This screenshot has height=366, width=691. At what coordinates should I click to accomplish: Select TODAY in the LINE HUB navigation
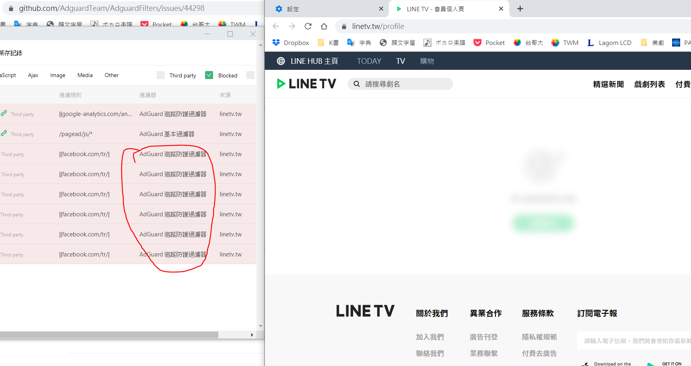[369, 61]
